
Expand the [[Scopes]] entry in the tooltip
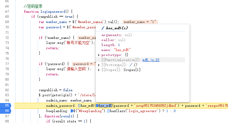click(99, 70)
